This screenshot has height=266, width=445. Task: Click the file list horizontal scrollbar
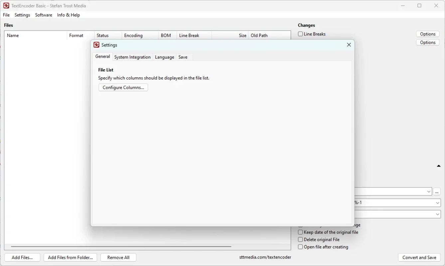[121, 247]
